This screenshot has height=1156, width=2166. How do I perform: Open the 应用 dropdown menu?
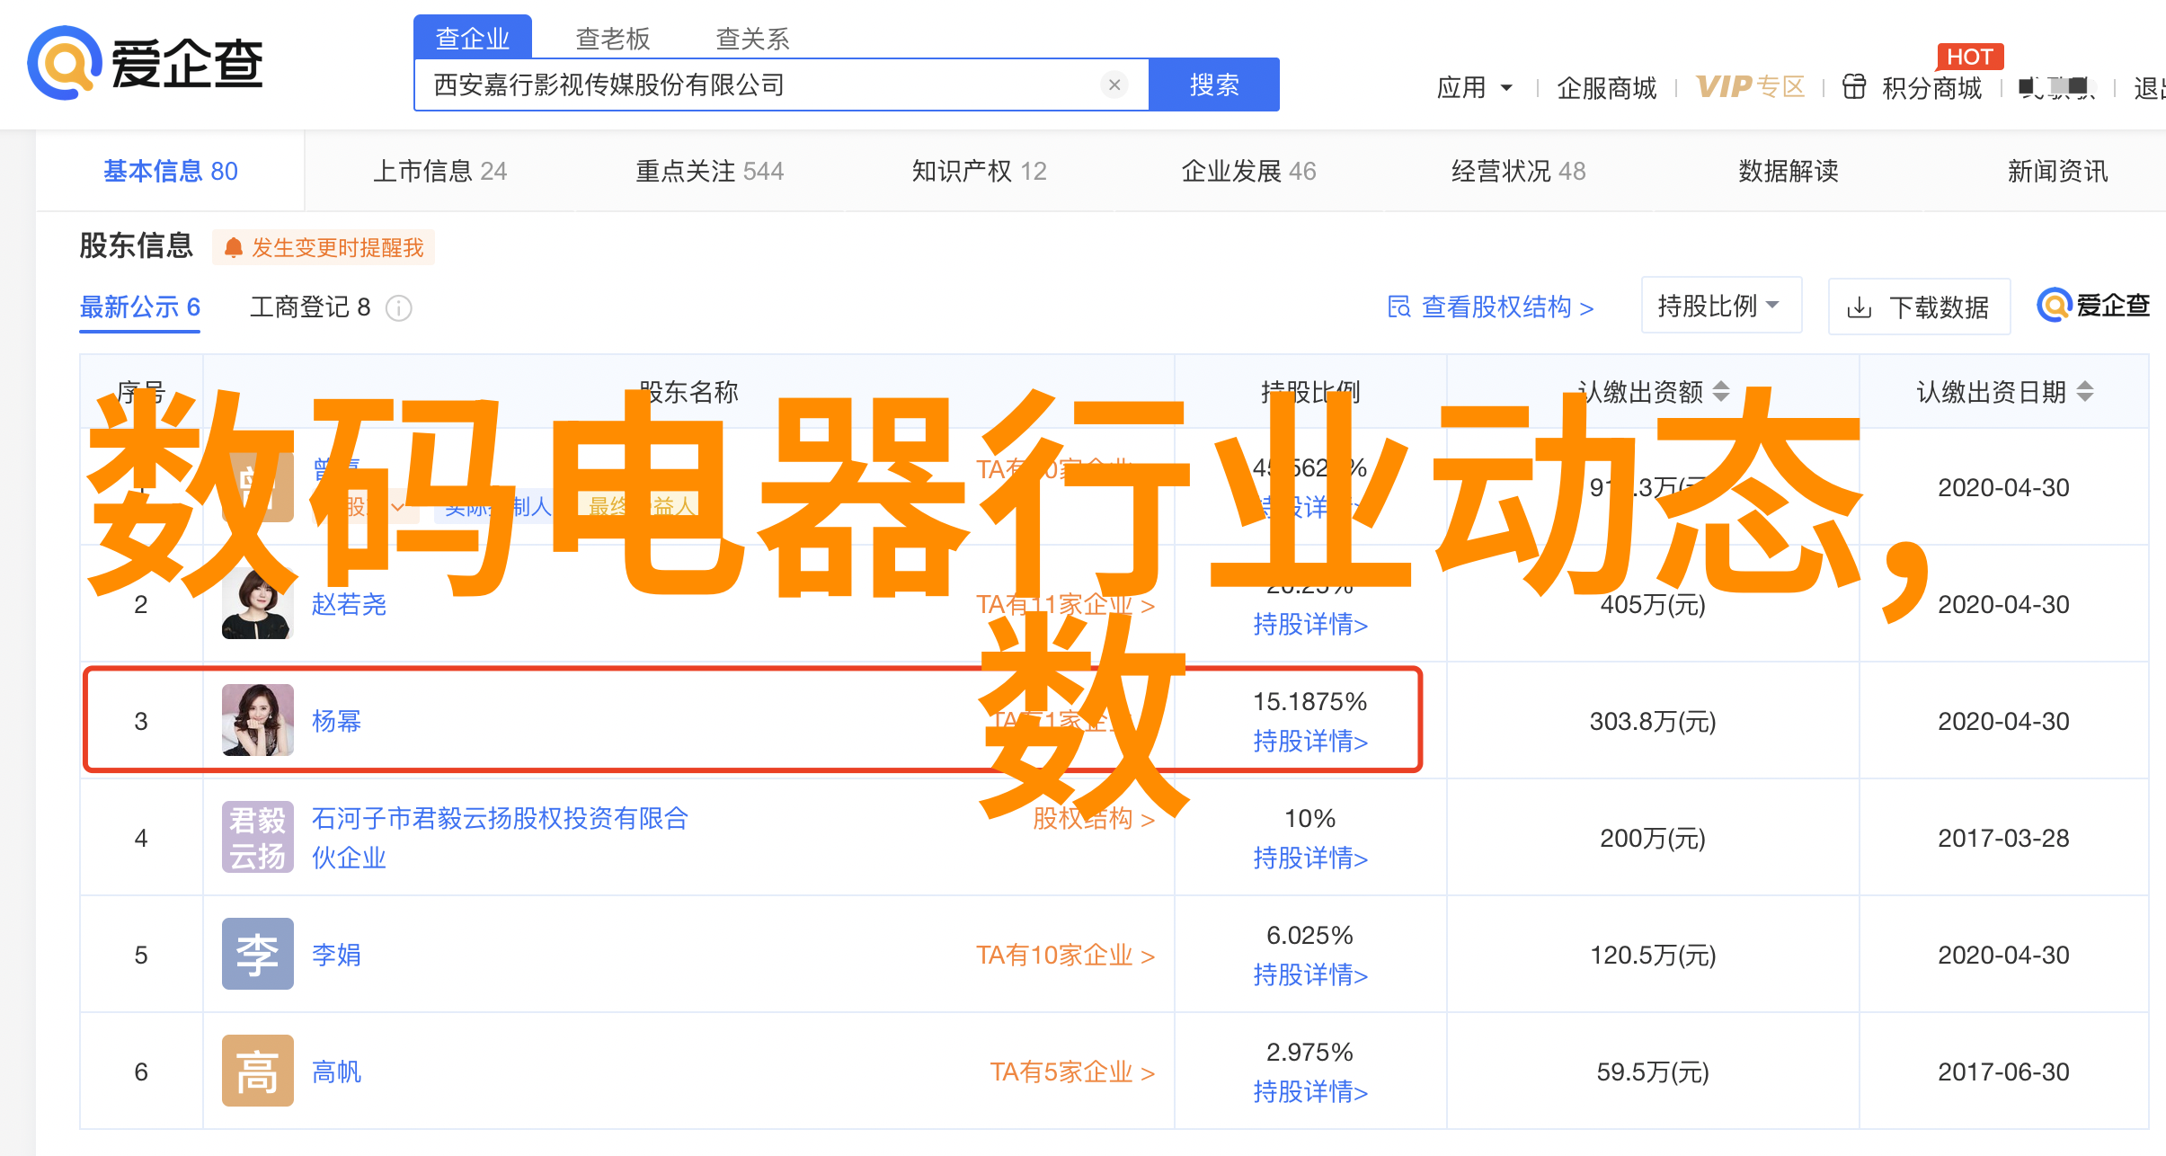click(1474, 87)
